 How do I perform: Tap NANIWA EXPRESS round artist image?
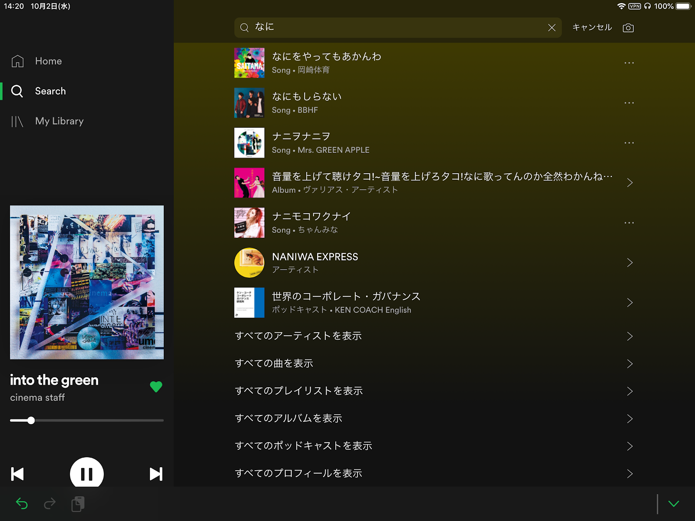click(x=249, y=263)
